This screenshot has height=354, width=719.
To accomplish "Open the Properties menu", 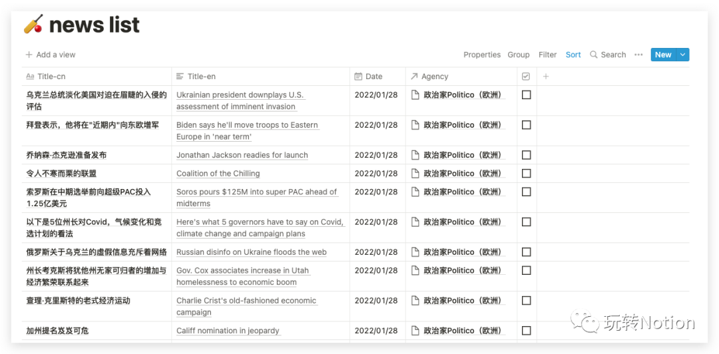I will click(482, 55).
